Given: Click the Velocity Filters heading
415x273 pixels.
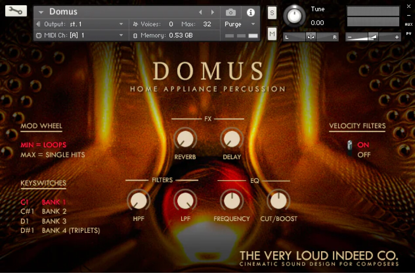Looking at the screenshot, I should click(357, 126).
